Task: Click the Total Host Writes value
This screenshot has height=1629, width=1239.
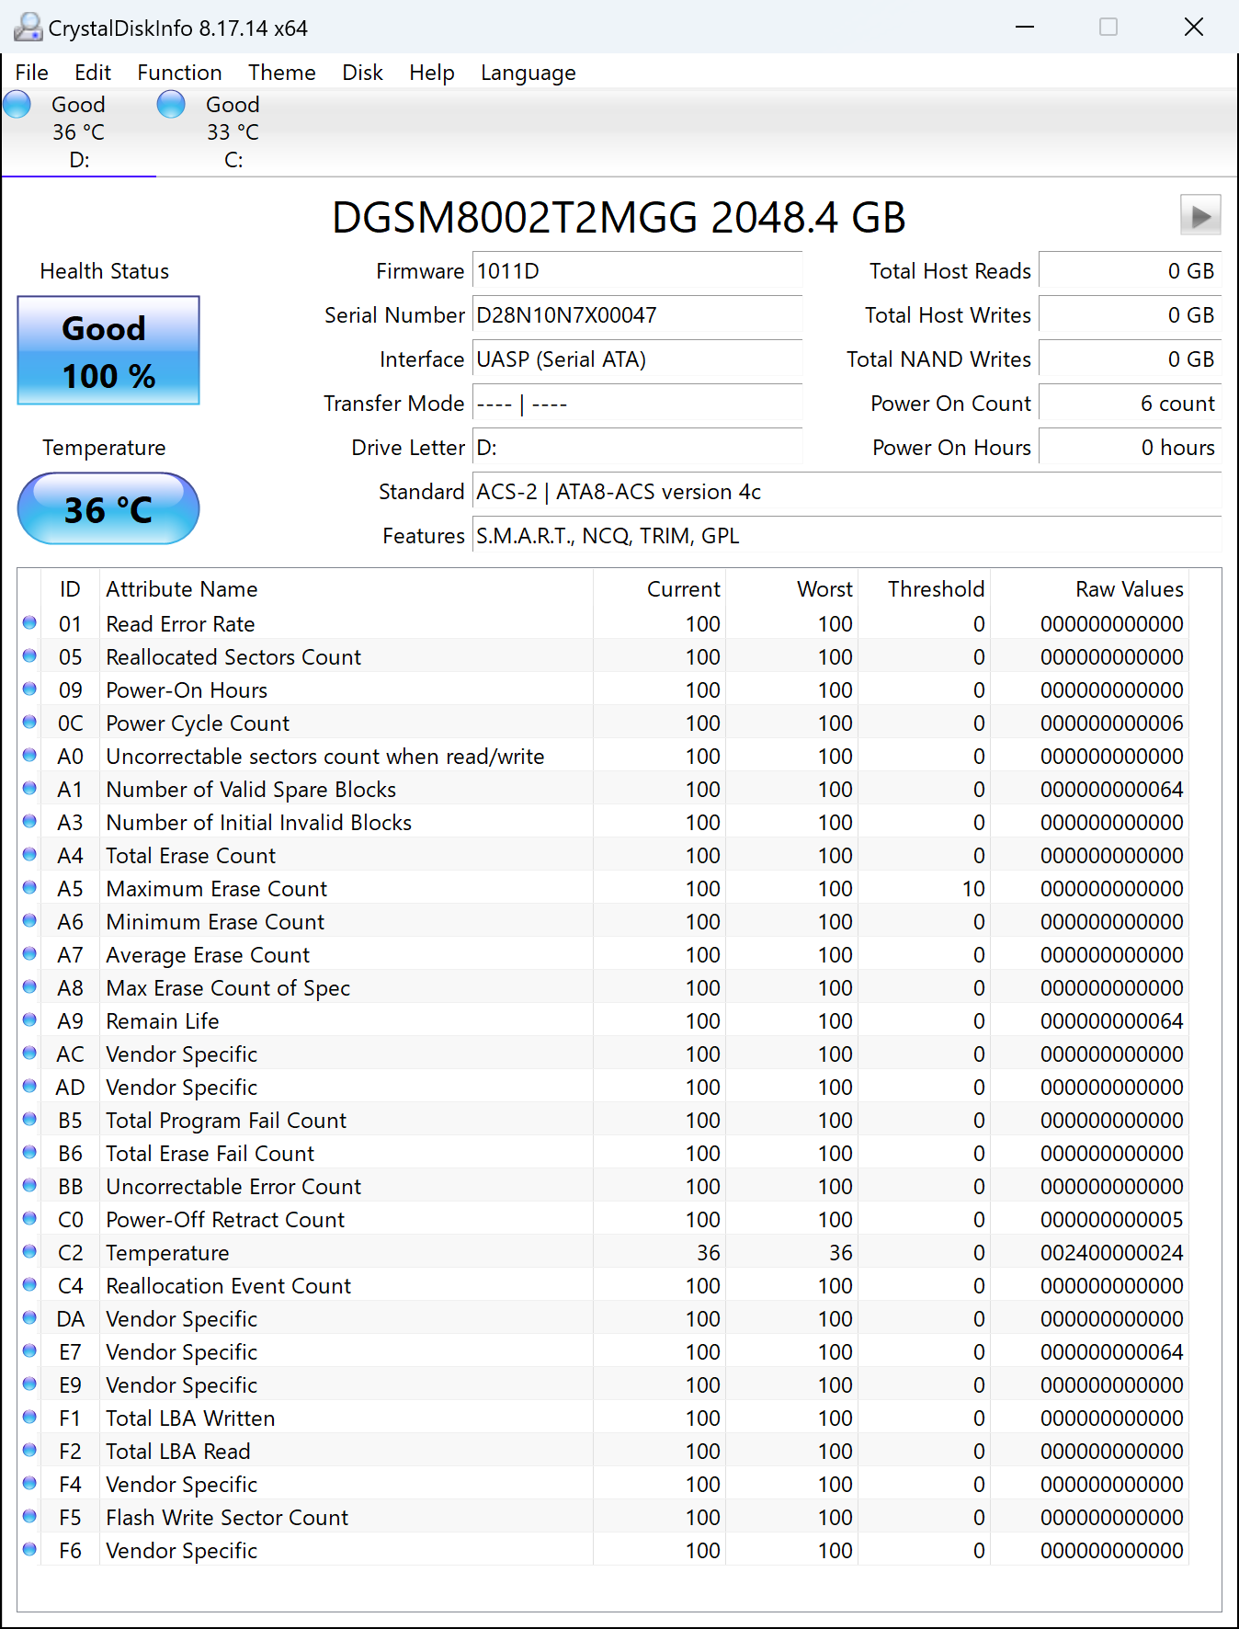Action: pyautogui.click(x=1130, y=315)
